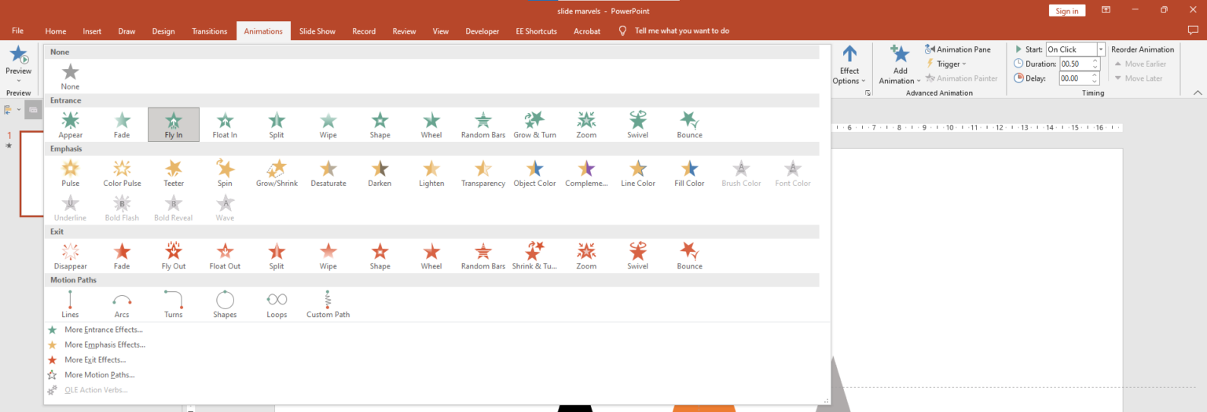Open the Trigger dropdown
The image size is (1207, 412).
pyautogui.click(x=946, y=64)
